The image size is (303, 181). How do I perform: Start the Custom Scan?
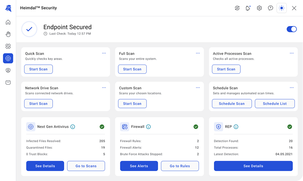coord(132,103)
